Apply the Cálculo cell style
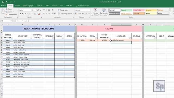 163,10
